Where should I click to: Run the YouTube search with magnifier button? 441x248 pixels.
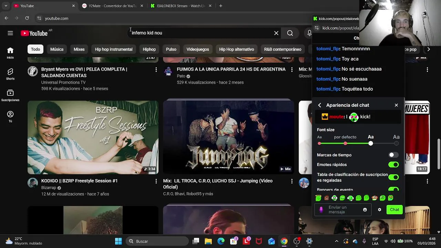coord(290,33)
